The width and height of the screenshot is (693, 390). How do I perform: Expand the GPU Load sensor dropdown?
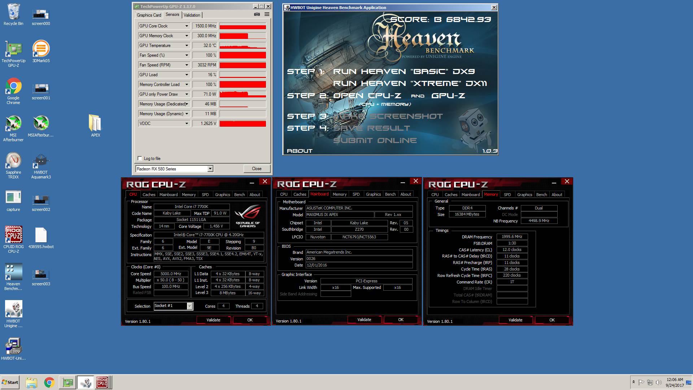(187, 75)
